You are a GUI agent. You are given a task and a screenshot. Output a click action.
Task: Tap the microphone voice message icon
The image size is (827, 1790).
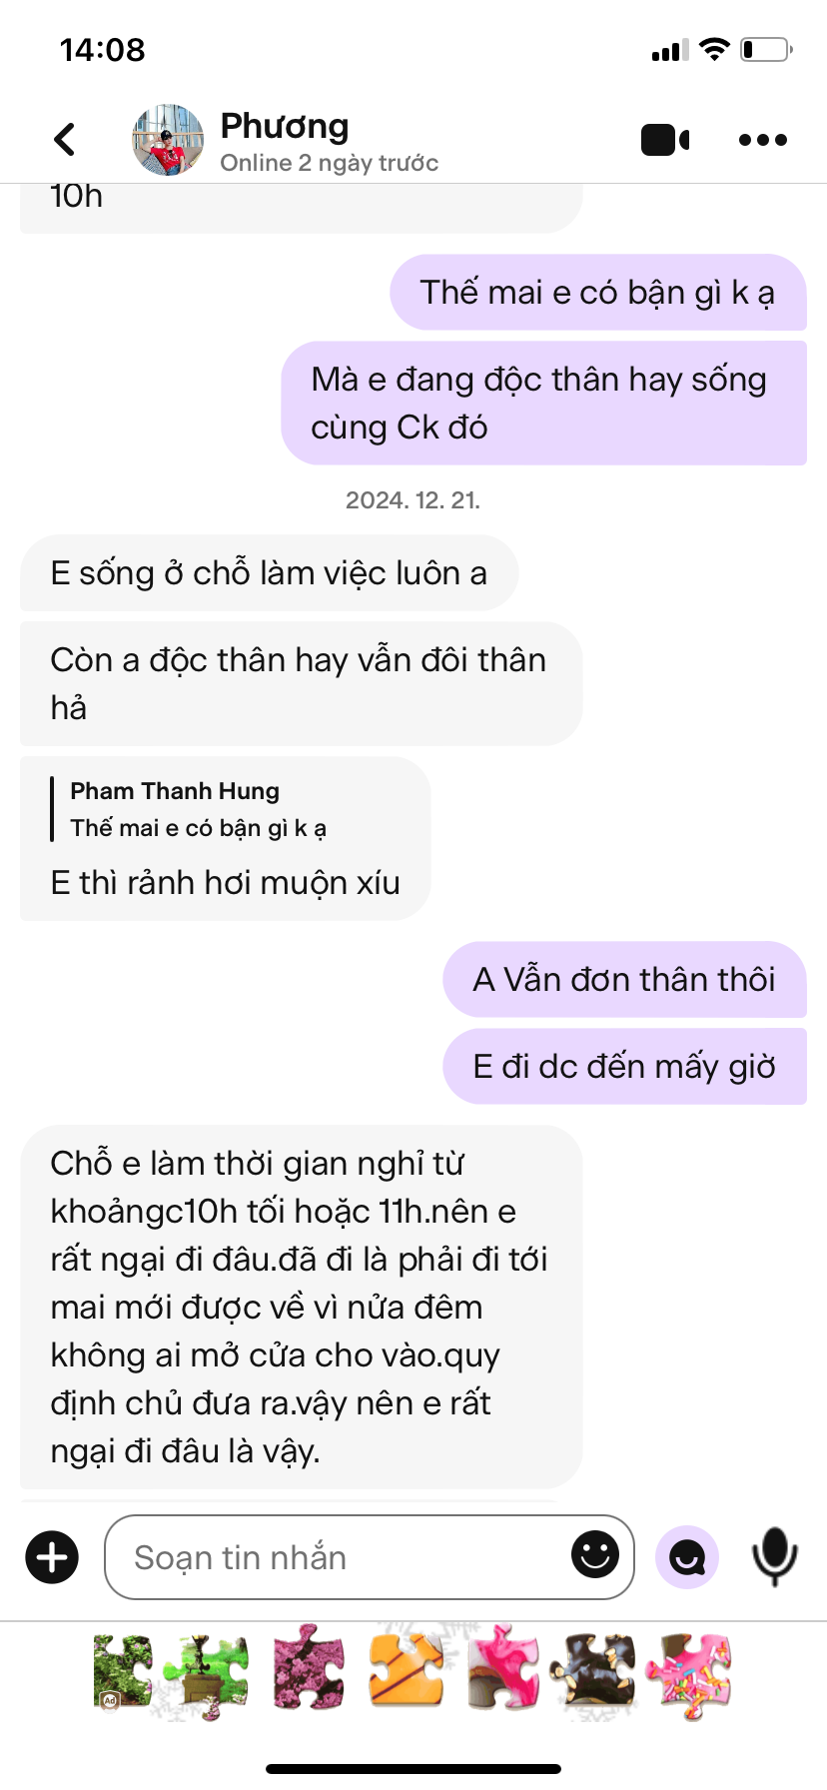774,1556
